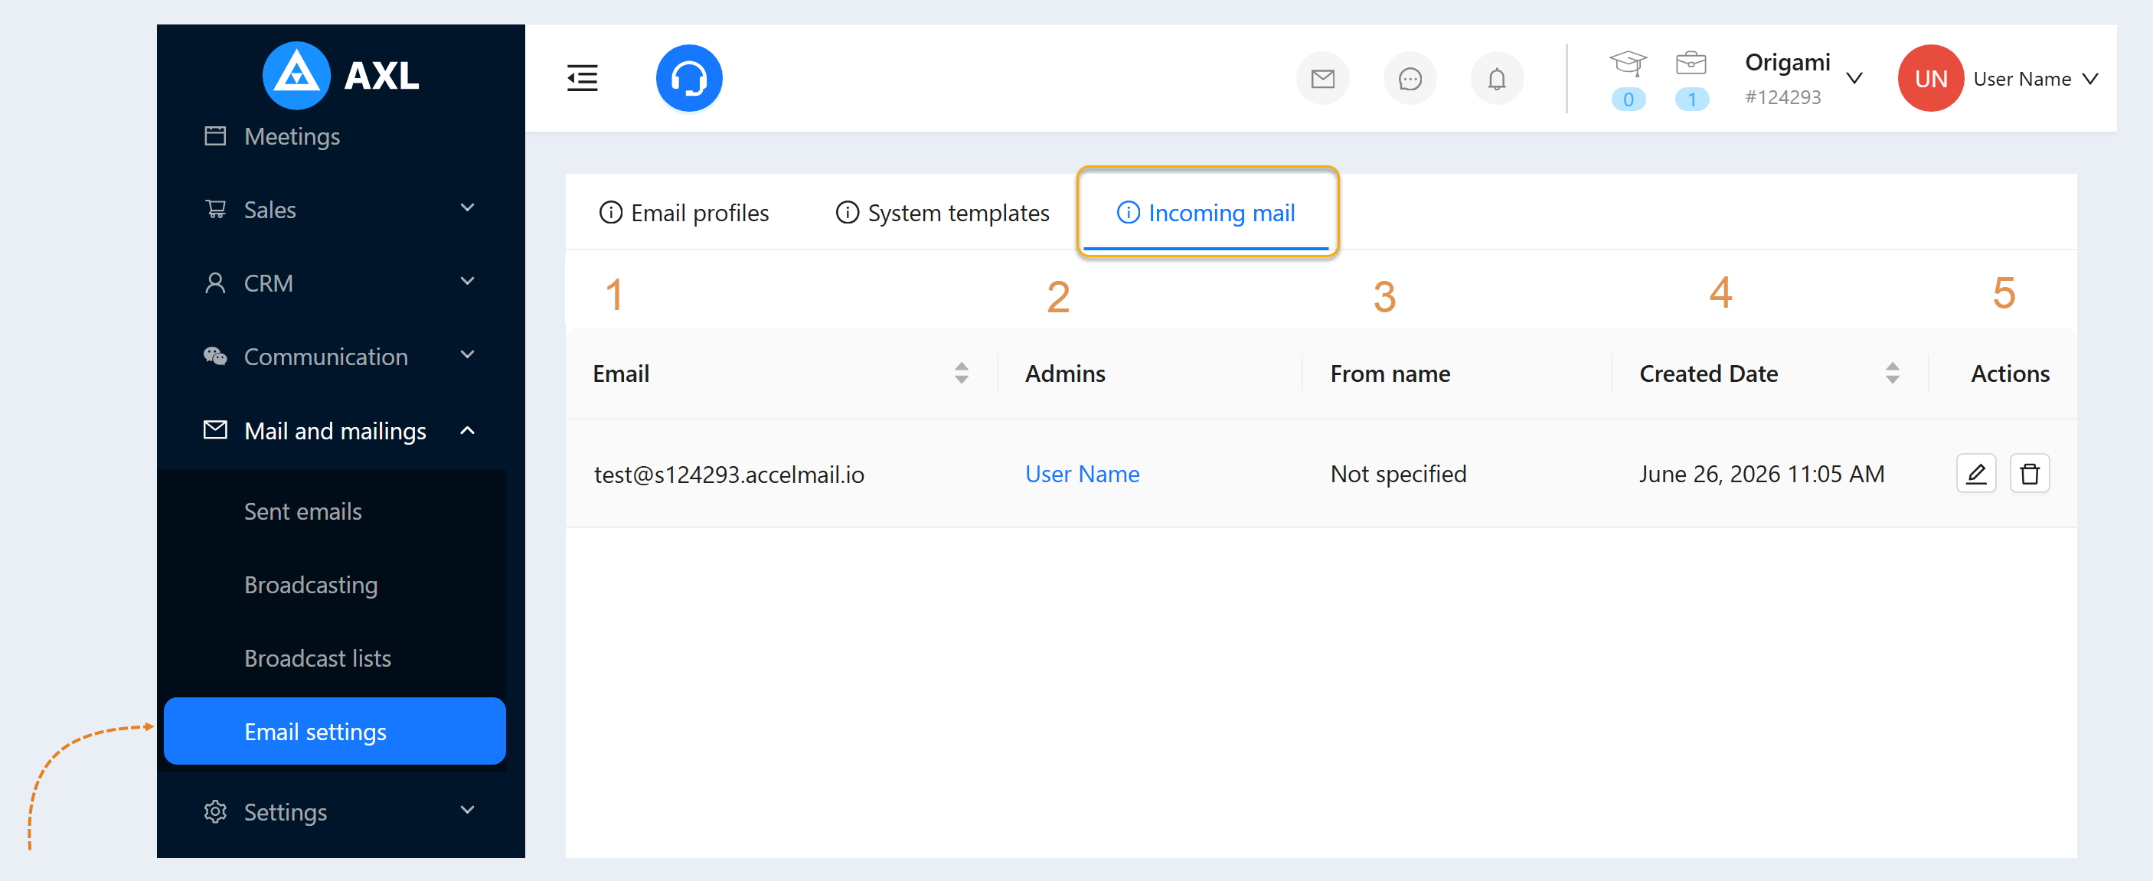
Task: Click the test@s124293.accelmail.io email cell
Action: coord(729,474)
